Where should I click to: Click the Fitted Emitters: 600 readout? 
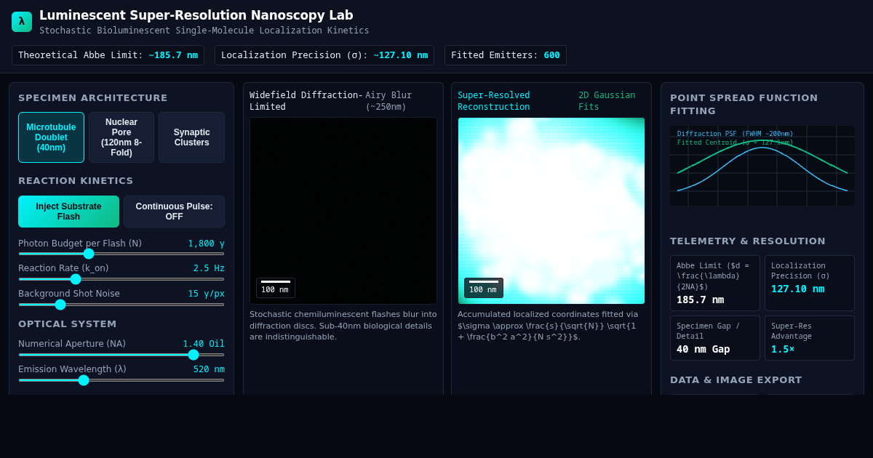[506, 55]
